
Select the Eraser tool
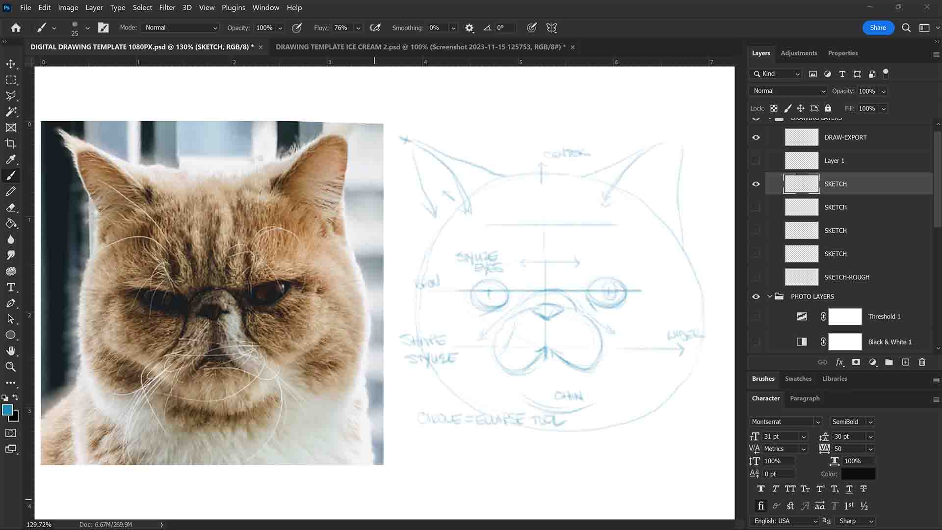11,208
